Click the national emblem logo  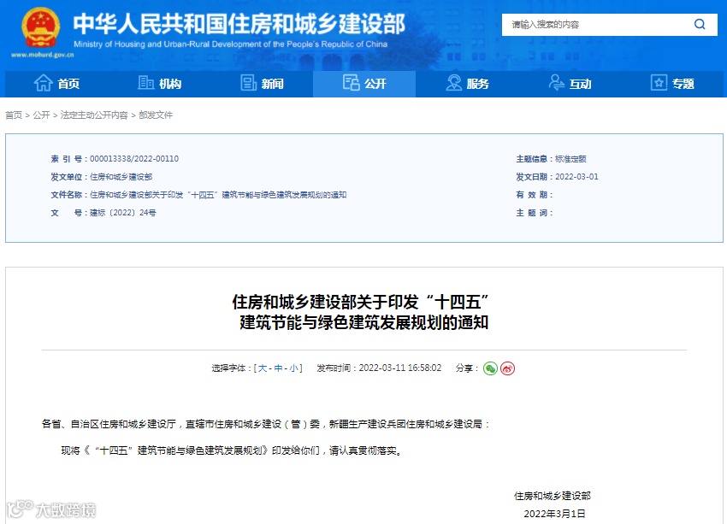click(41, 28)
